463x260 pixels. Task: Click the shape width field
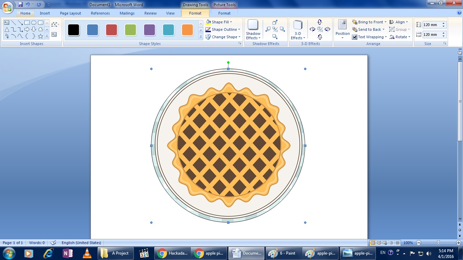435,35
